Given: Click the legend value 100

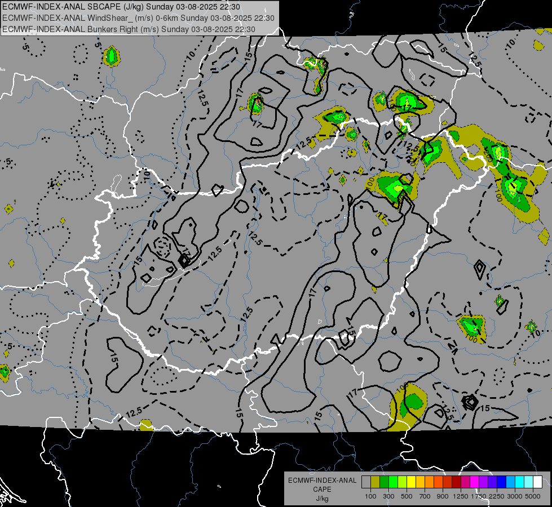Looking at the screenshot, I should pyautogui.click(x=370, y=496).
